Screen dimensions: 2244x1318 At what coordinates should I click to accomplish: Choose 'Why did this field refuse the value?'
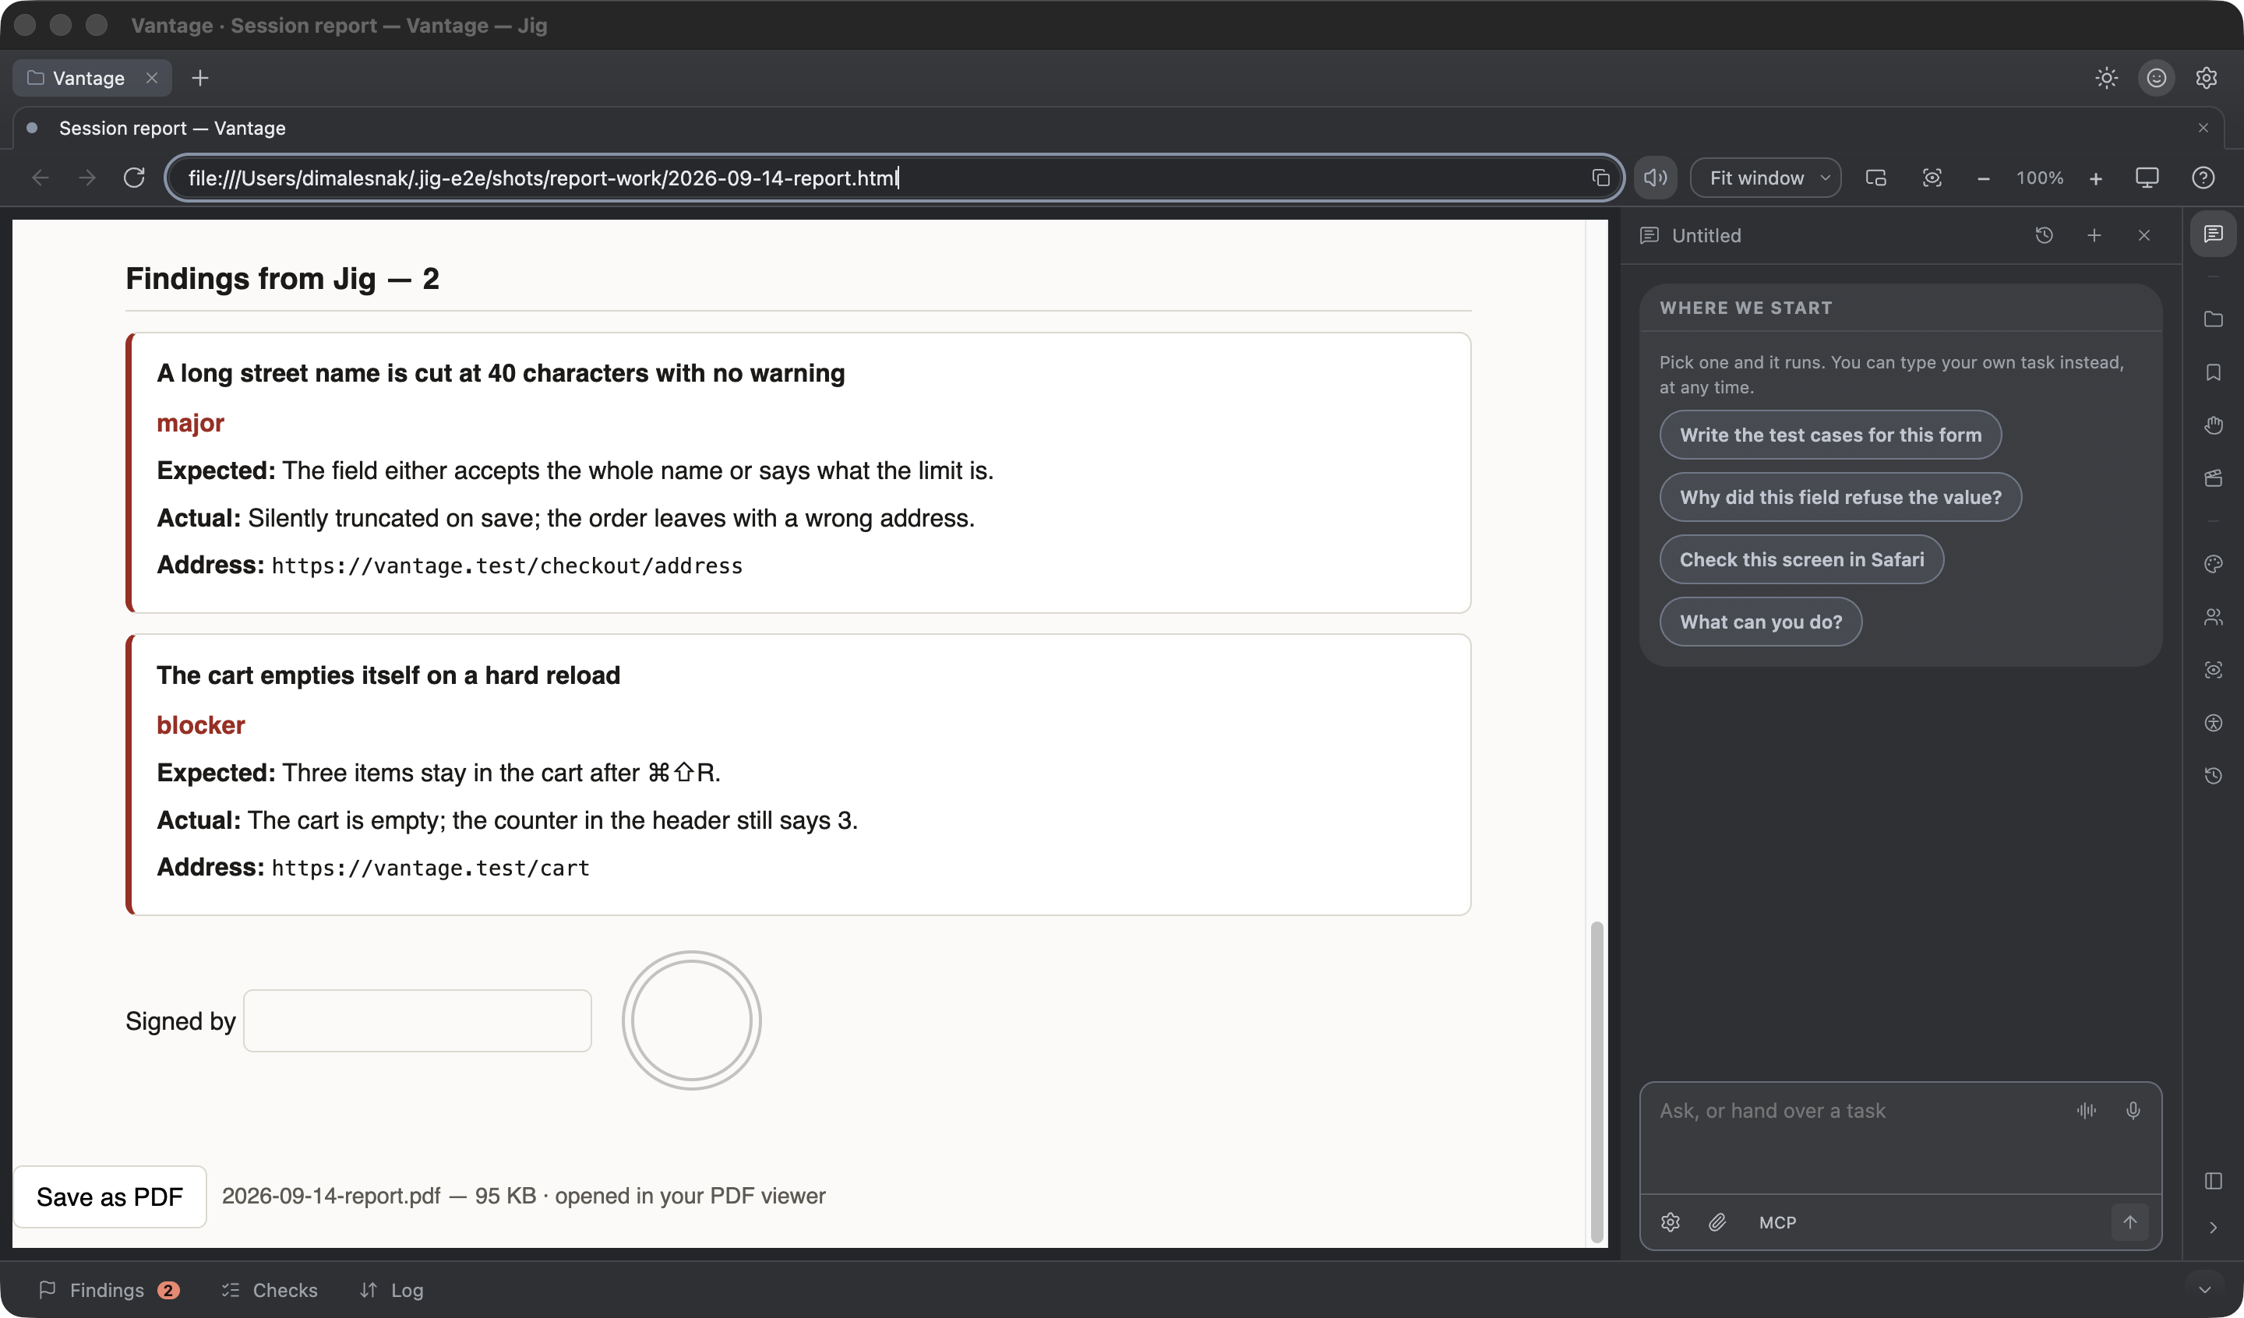[x=1840, y=497]
